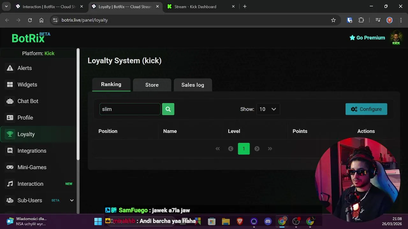Viewport: 408px width, 229px height.
Task: Open the Show entries dropdown
Action: [268, 109]
